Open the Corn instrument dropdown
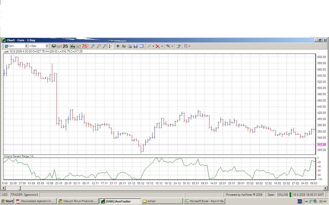This screenshot has height=205, width=329. pyautogui.click(x=26, y=46)
